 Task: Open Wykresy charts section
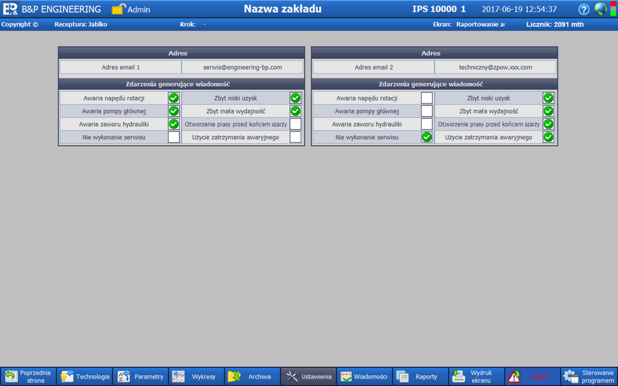196,376
